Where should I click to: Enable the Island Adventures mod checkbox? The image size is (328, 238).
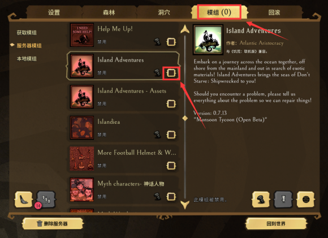(171, 73)
